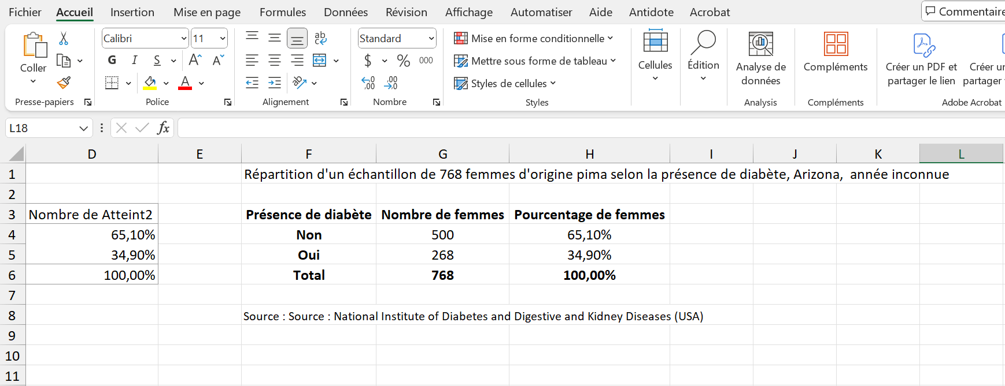1005x386 pixels.
Task: Click the Cut scissors icon
Action: click(64, 39)
